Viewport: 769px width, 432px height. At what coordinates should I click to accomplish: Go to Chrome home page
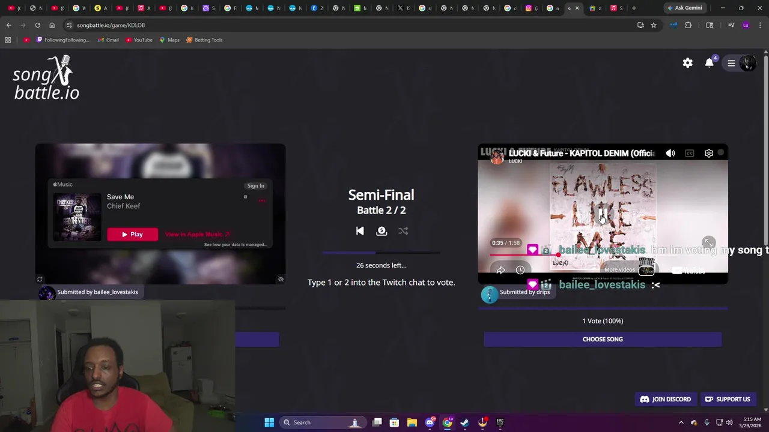52,25
